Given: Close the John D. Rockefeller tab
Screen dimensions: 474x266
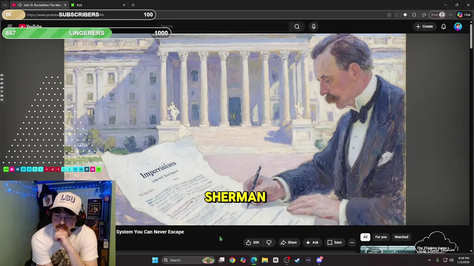Looking at the screenshot, I should [x=65, y=5].
